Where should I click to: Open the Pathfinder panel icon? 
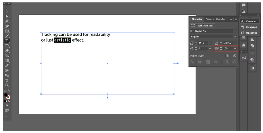tap(252, 45)
